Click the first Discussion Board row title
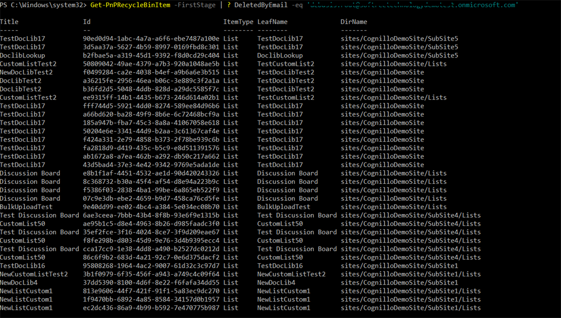This screenshot has width=561, height=318. (30, 173)
